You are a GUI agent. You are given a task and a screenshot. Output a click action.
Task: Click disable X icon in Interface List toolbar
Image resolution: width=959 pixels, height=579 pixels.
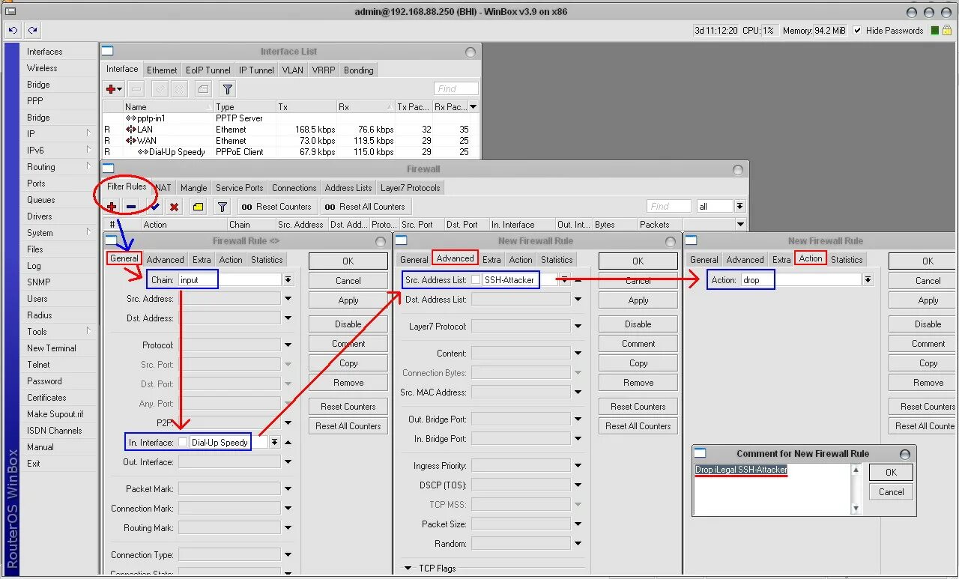pyautogui.click(x=179, y=88)
